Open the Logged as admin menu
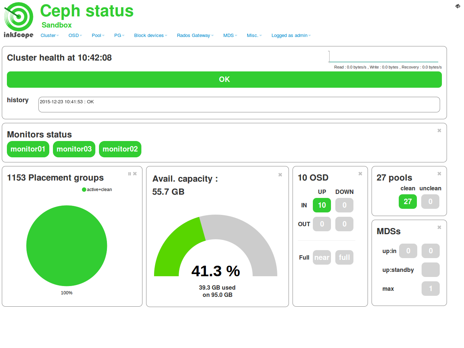The height and width of the screenshot is (348, 464). tap(291, 36)
